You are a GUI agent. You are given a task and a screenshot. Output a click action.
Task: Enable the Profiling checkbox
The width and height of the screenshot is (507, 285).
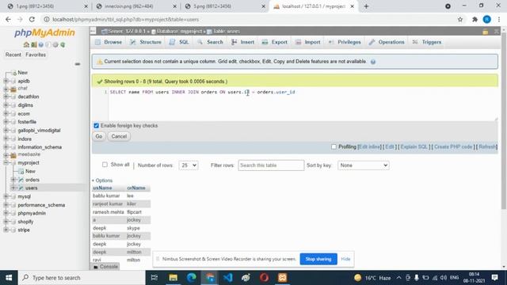point(334,146)
